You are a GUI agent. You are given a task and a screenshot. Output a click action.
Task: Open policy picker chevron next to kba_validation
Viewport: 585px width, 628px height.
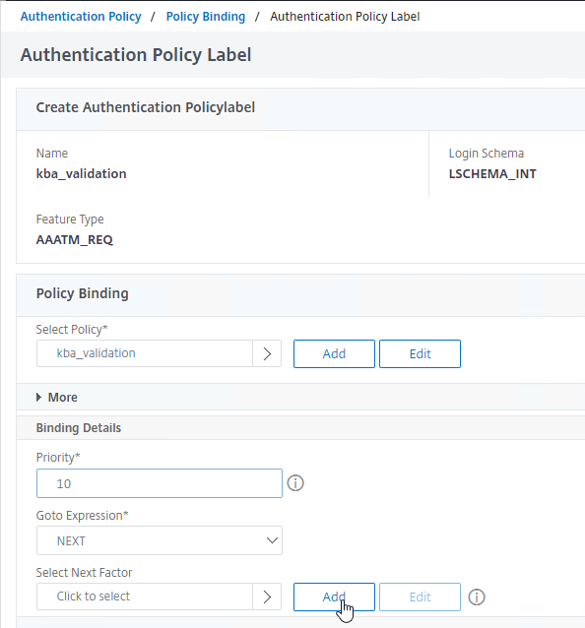click(x=267, y=353)
